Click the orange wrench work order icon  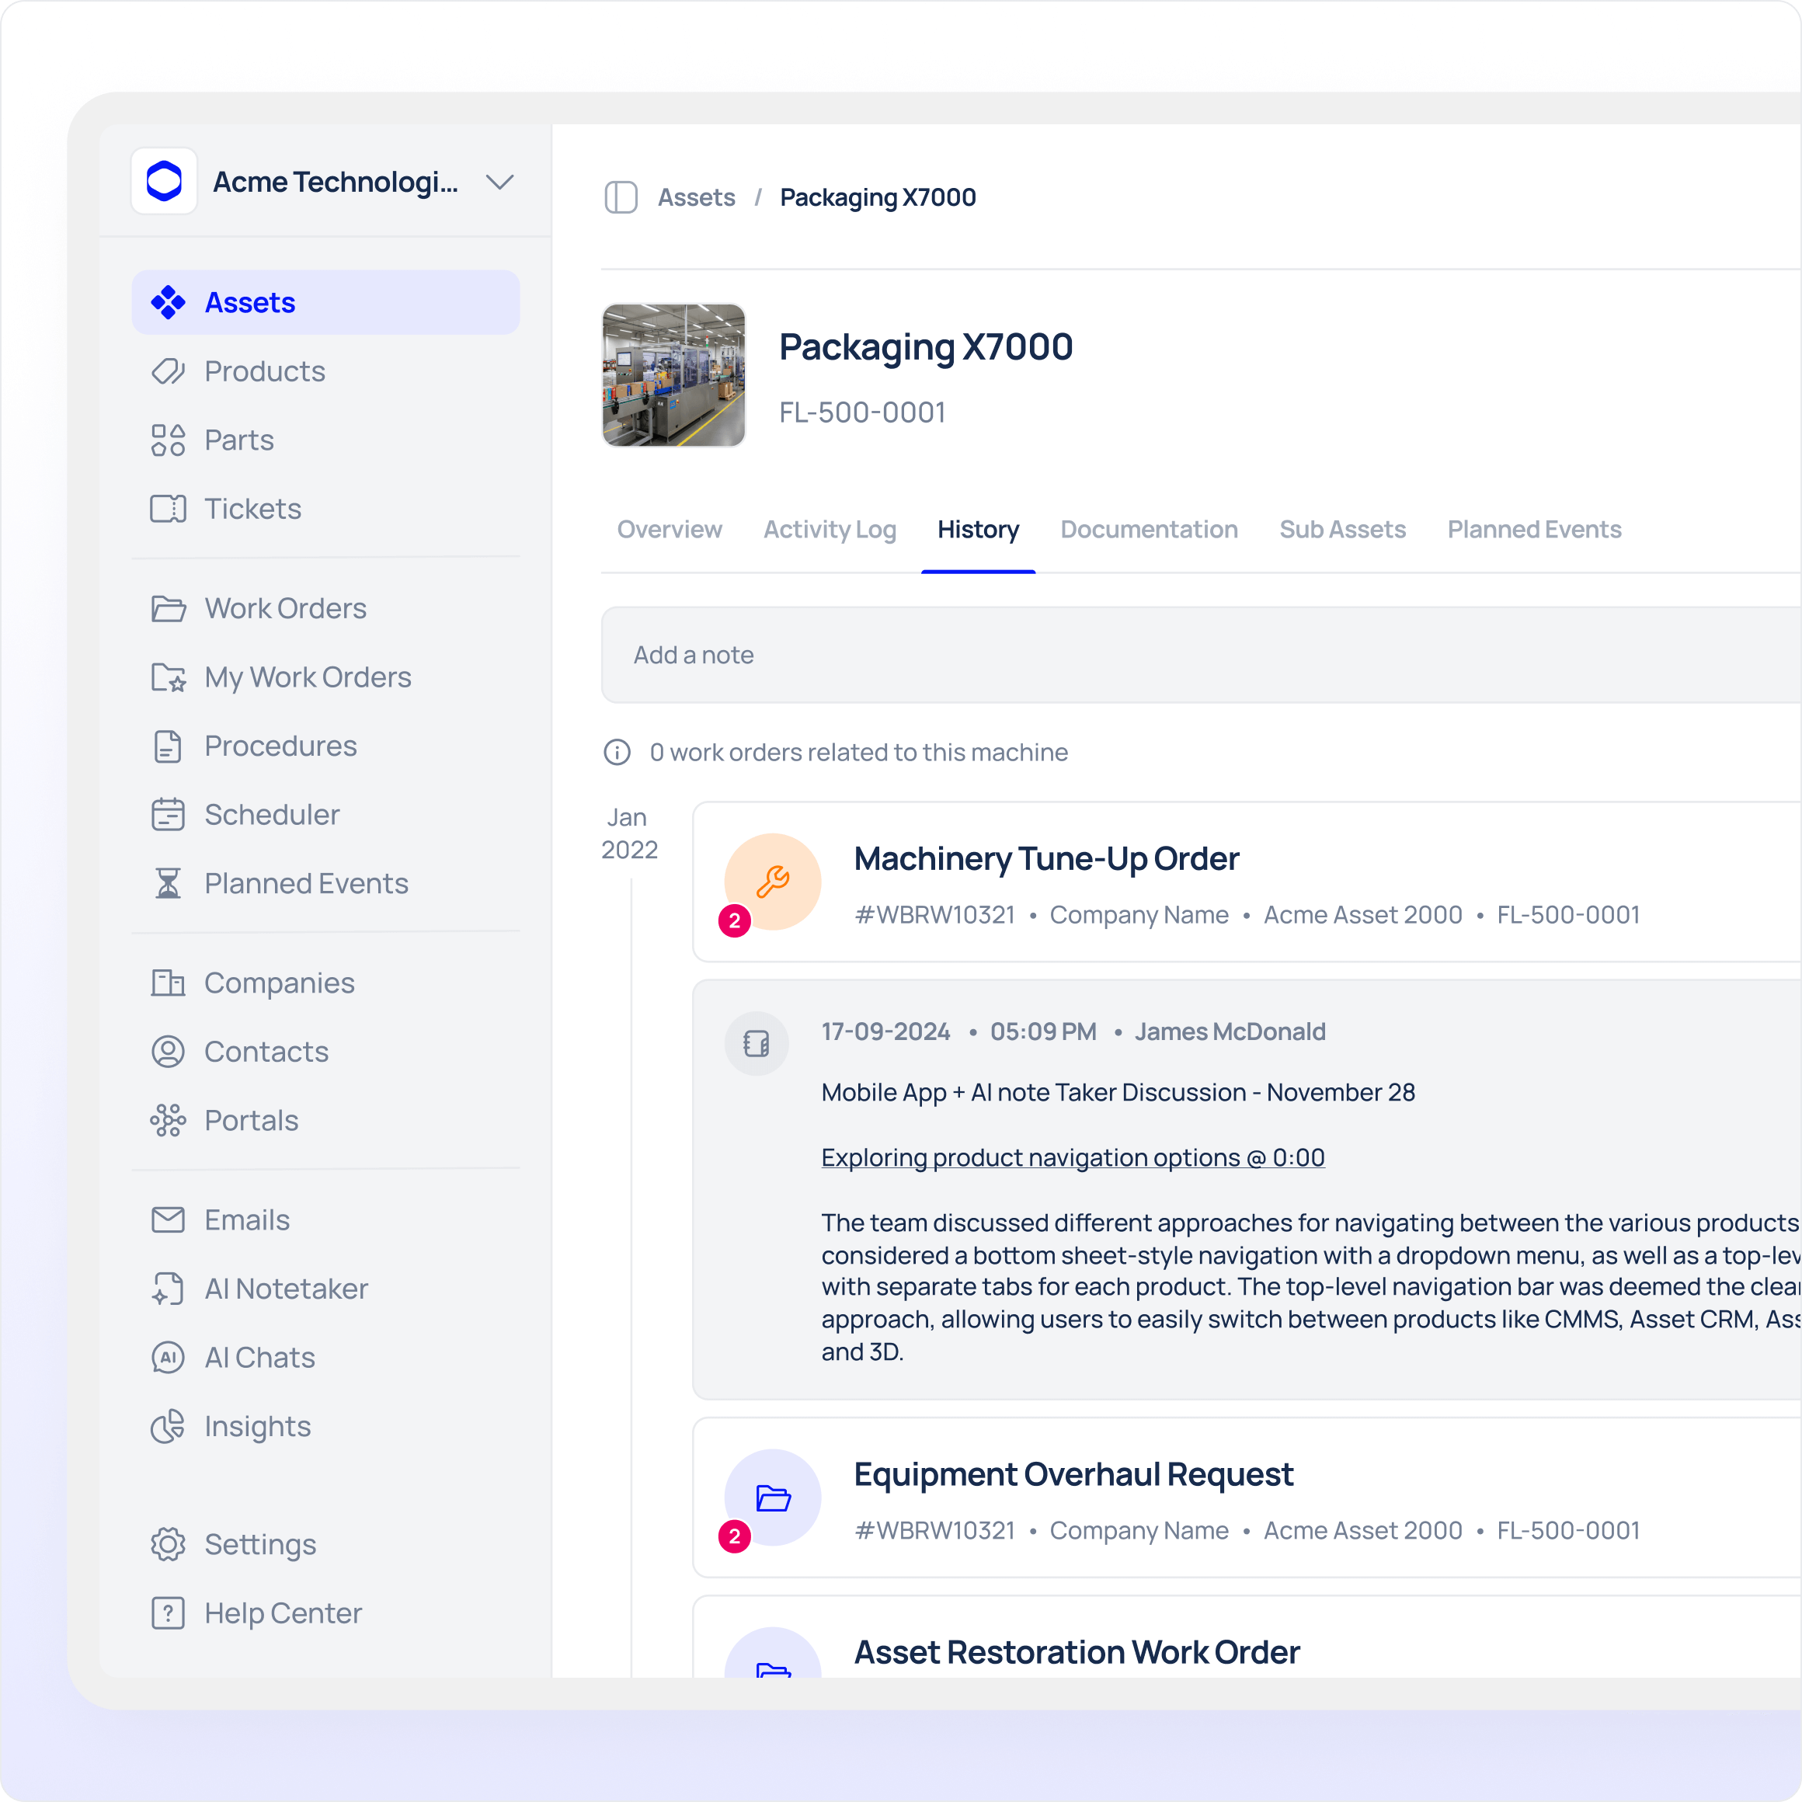[x=772, y=882]
